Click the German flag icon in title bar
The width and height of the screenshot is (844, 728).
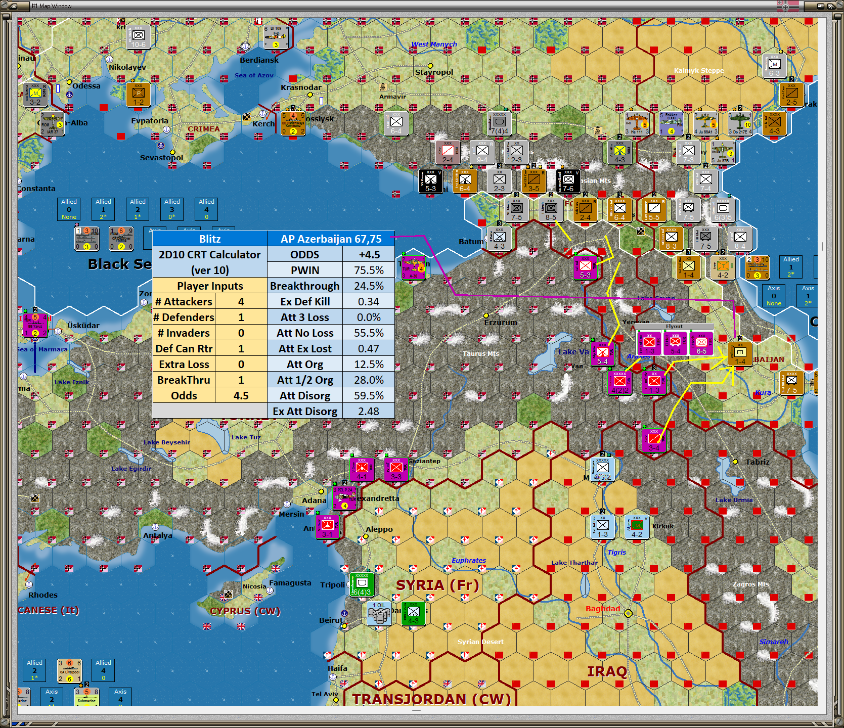(x=788, y=6)
